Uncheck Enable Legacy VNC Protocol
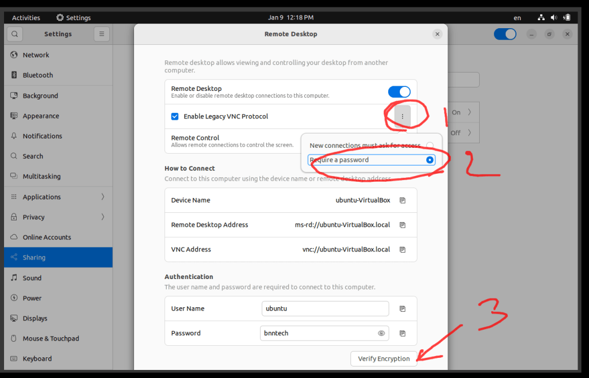 tap(175, 116)
